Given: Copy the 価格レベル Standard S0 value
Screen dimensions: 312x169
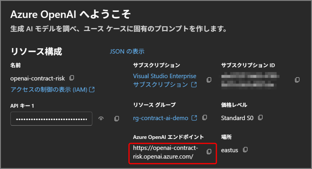Looking at the screenshot, I should coord(261,117).
